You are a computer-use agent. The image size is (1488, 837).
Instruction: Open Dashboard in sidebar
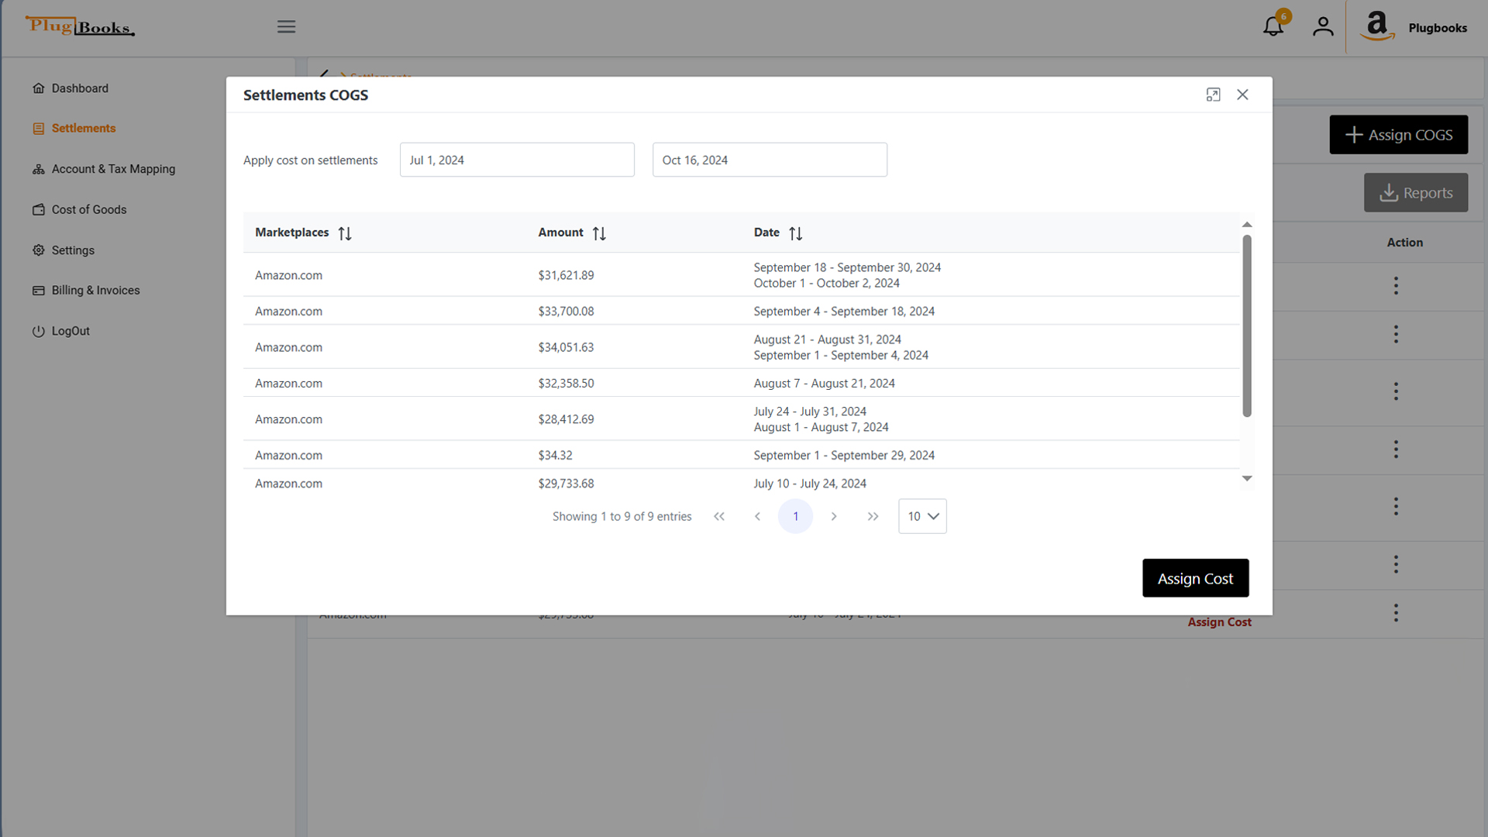(x=80, y=88)
